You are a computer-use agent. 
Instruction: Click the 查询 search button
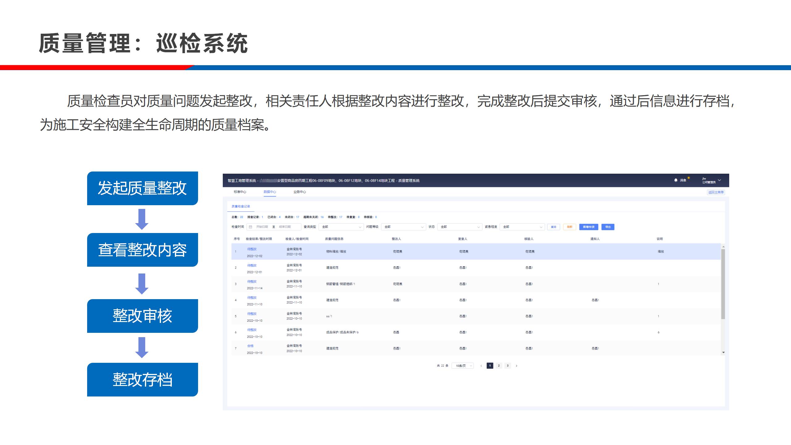pyautogui.click(x=553, y=227)
